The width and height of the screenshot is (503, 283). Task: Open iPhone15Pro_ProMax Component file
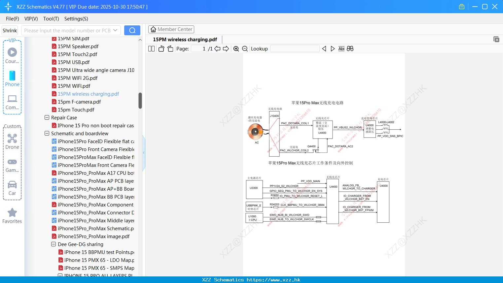pos(93,205)
